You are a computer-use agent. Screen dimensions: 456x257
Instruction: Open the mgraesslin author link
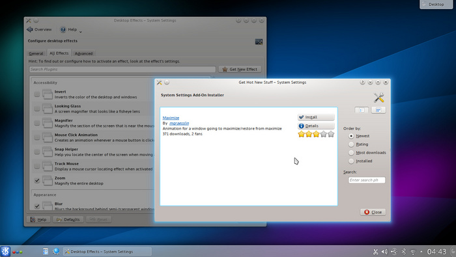click(179, 123)
